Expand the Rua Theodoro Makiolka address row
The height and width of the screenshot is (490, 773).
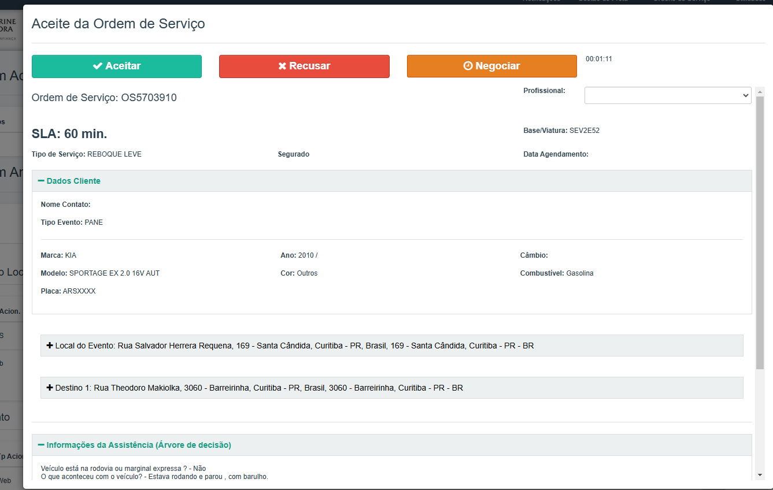278,388
